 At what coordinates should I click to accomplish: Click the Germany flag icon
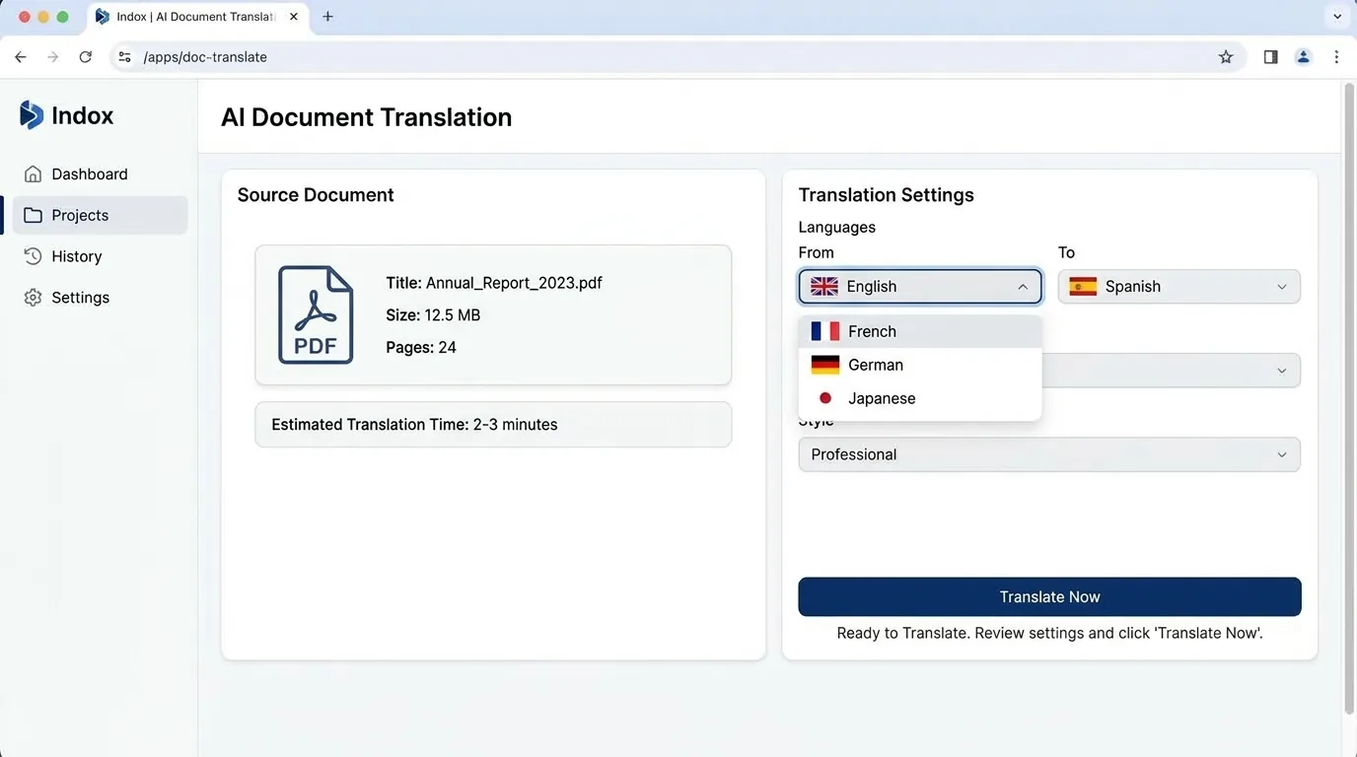coord(825,365)
